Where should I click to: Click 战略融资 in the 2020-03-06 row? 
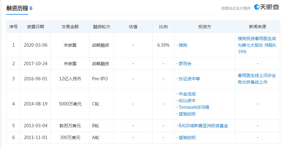[x=101, y=45]
